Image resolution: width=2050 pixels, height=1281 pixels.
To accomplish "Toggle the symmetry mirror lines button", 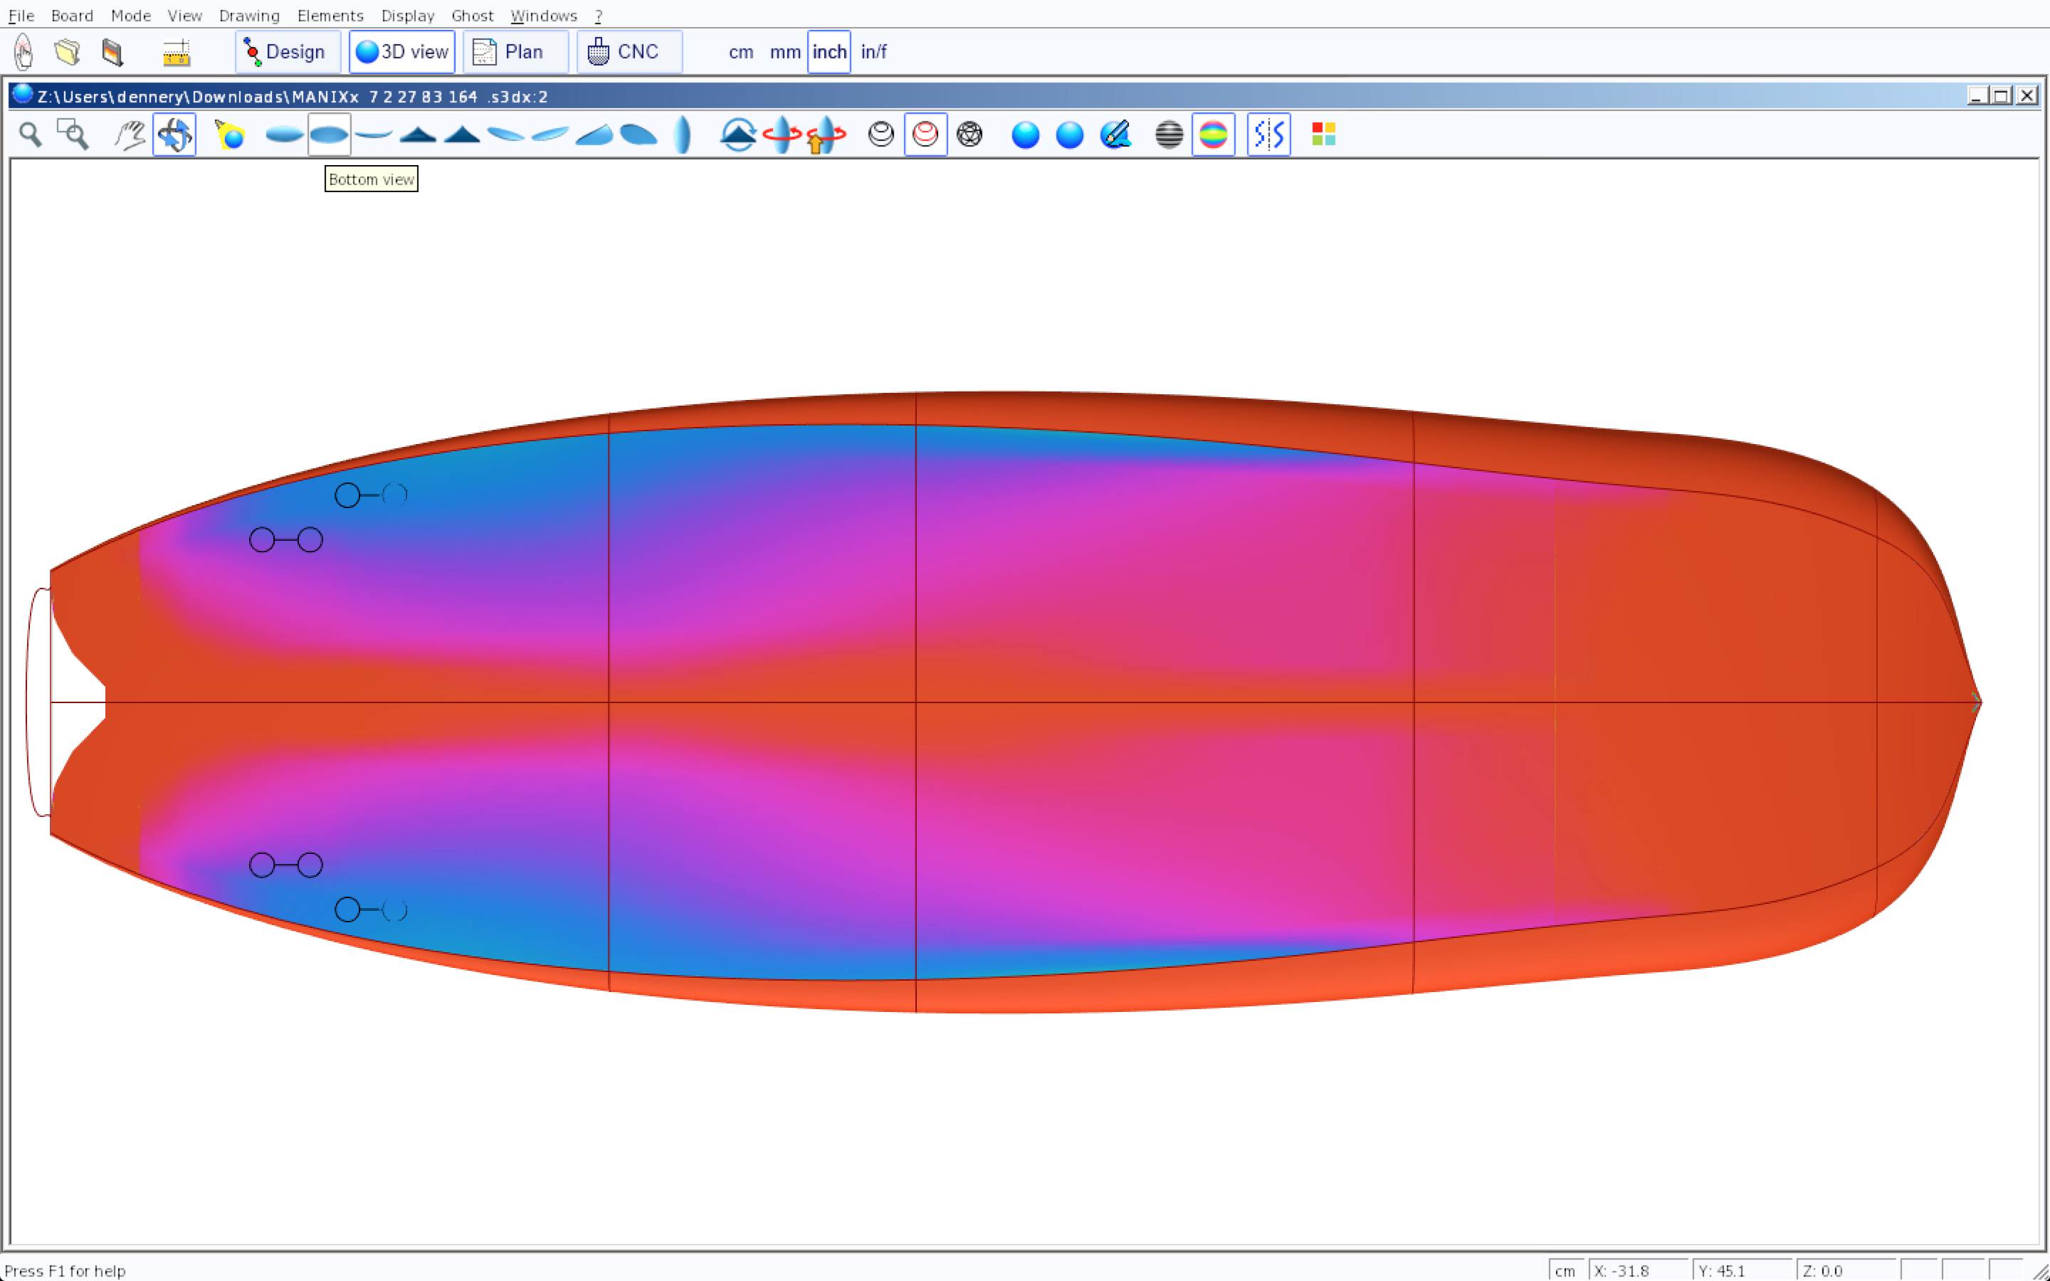I will click(1268, 135).
